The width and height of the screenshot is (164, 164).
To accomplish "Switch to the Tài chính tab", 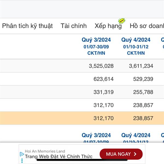I will (74, 26).
